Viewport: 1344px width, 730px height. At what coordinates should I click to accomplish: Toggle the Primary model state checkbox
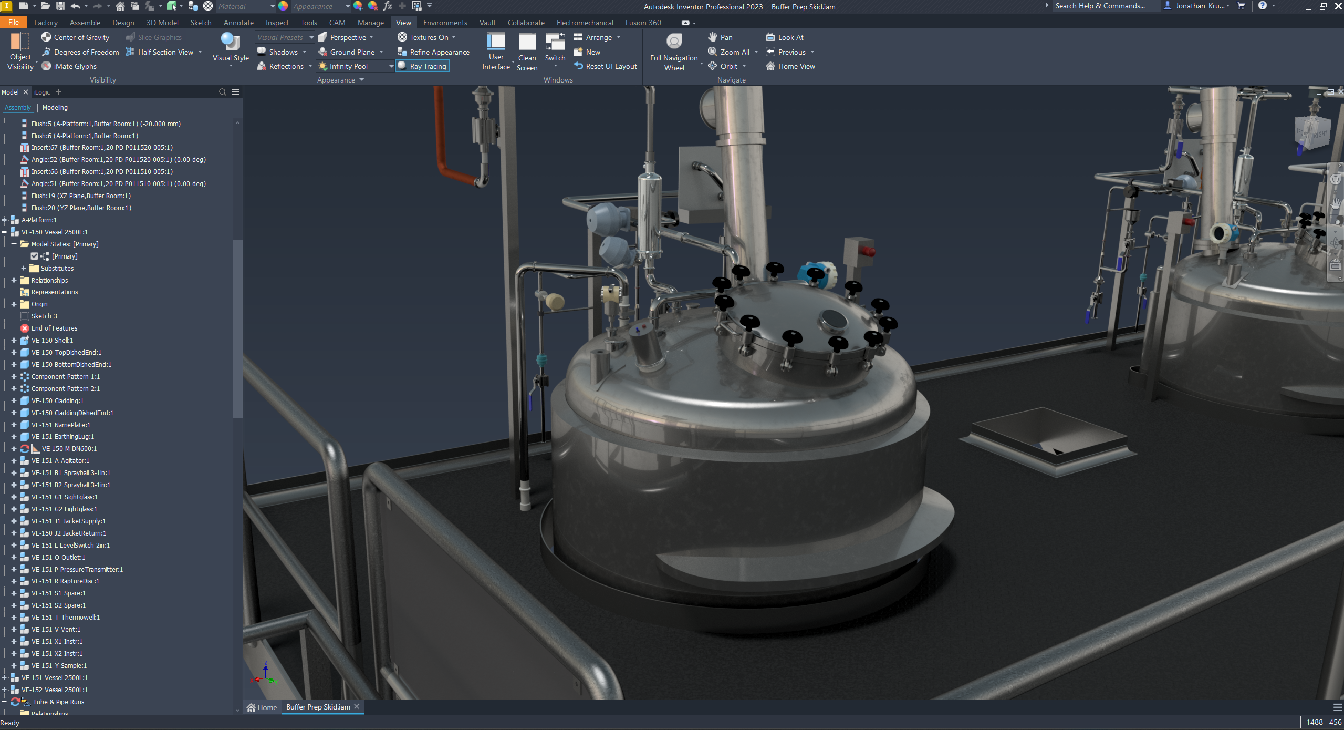click(35, 256)
